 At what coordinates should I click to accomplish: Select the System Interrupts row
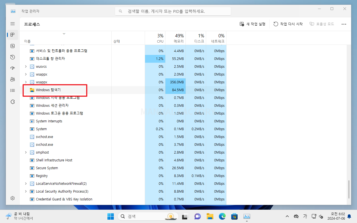pos(123,121)
